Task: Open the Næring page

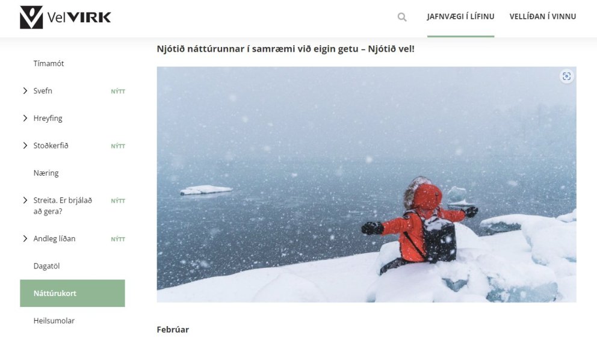Action: pos(46,173)
